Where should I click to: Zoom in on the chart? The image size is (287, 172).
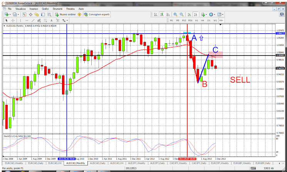175,14
